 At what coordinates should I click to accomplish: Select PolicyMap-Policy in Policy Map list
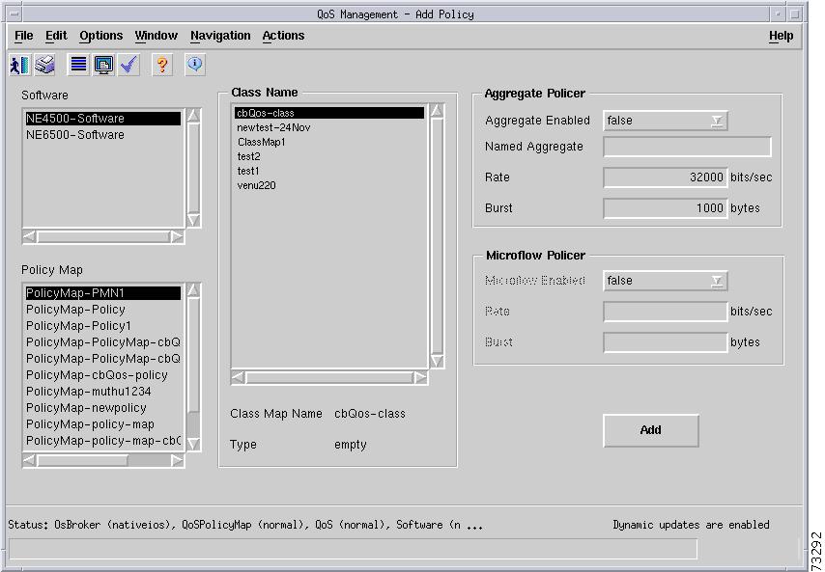click(x=103, y=310)
